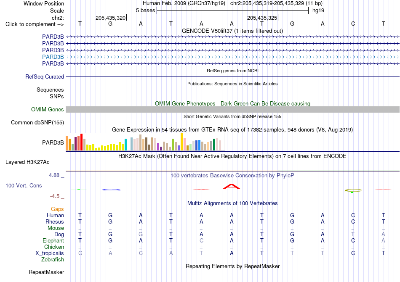Select the "Dog" alignment row label
400x282 pixels.
59,235
